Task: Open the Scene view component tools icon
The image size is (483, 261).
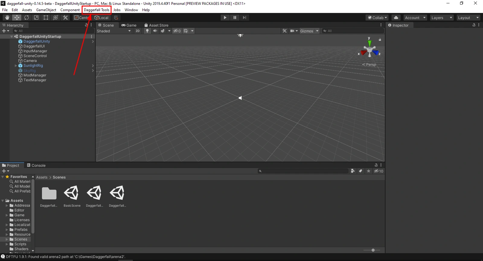Action: 284,31
